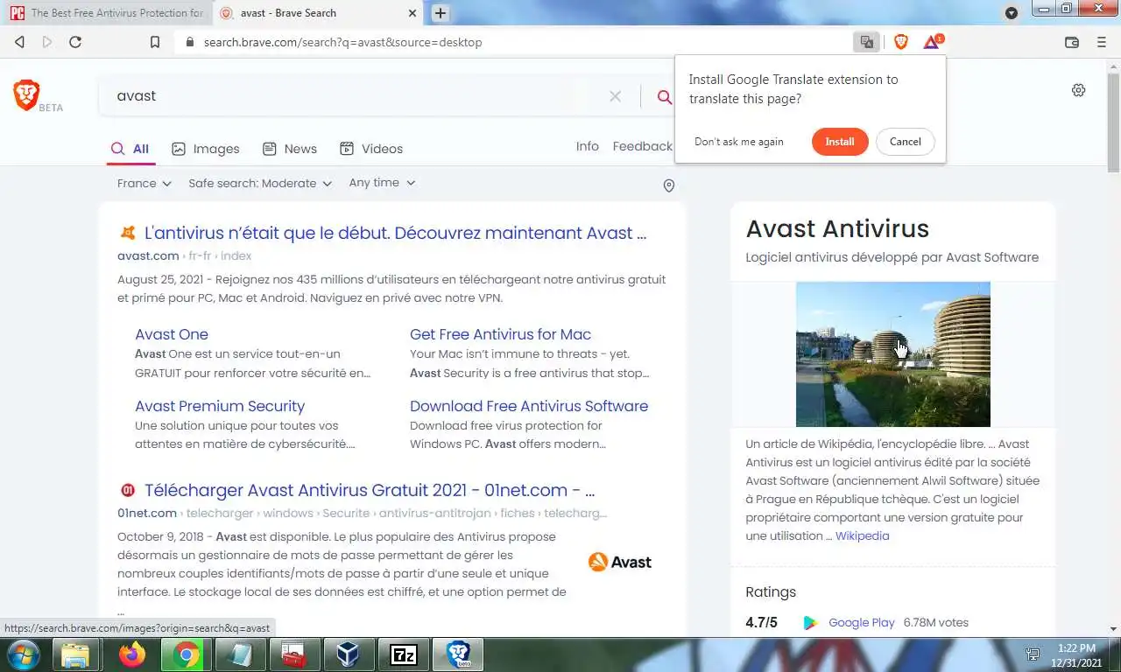
Task: Choose Don't ask me again
Action: coord(738,142)
